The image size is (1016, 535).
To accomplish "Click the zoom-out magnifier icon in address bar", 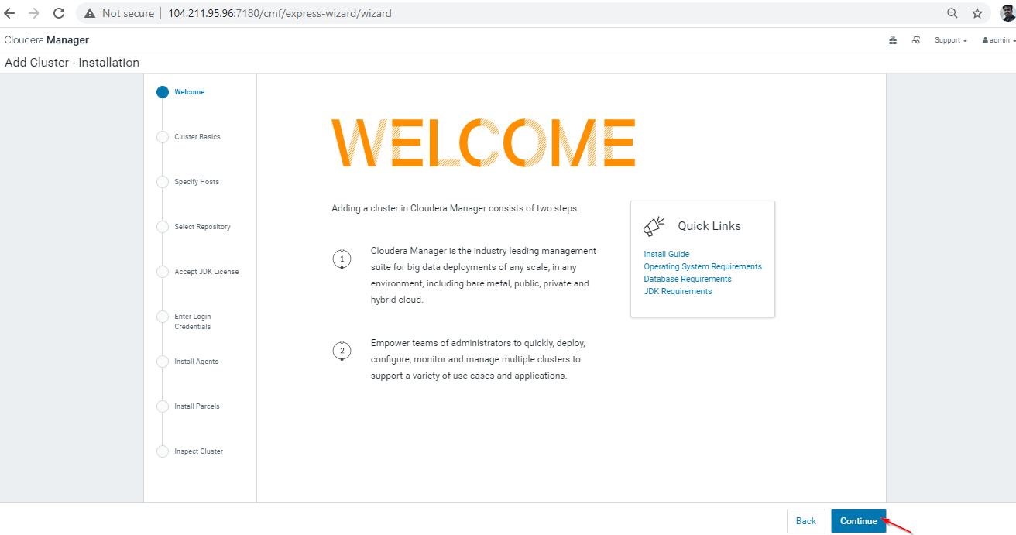I will coord(952,13).
